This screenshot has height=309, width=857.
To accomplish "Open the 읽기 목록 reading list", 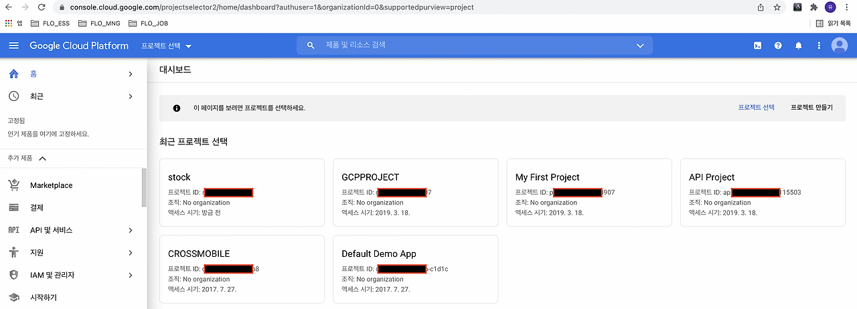I will (x=833, y=23).
